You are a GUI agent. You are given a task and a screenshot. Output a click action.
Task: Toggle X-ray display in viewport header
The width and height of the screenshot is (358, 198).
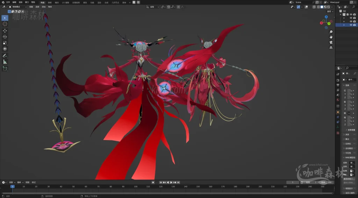coord(314,7)
